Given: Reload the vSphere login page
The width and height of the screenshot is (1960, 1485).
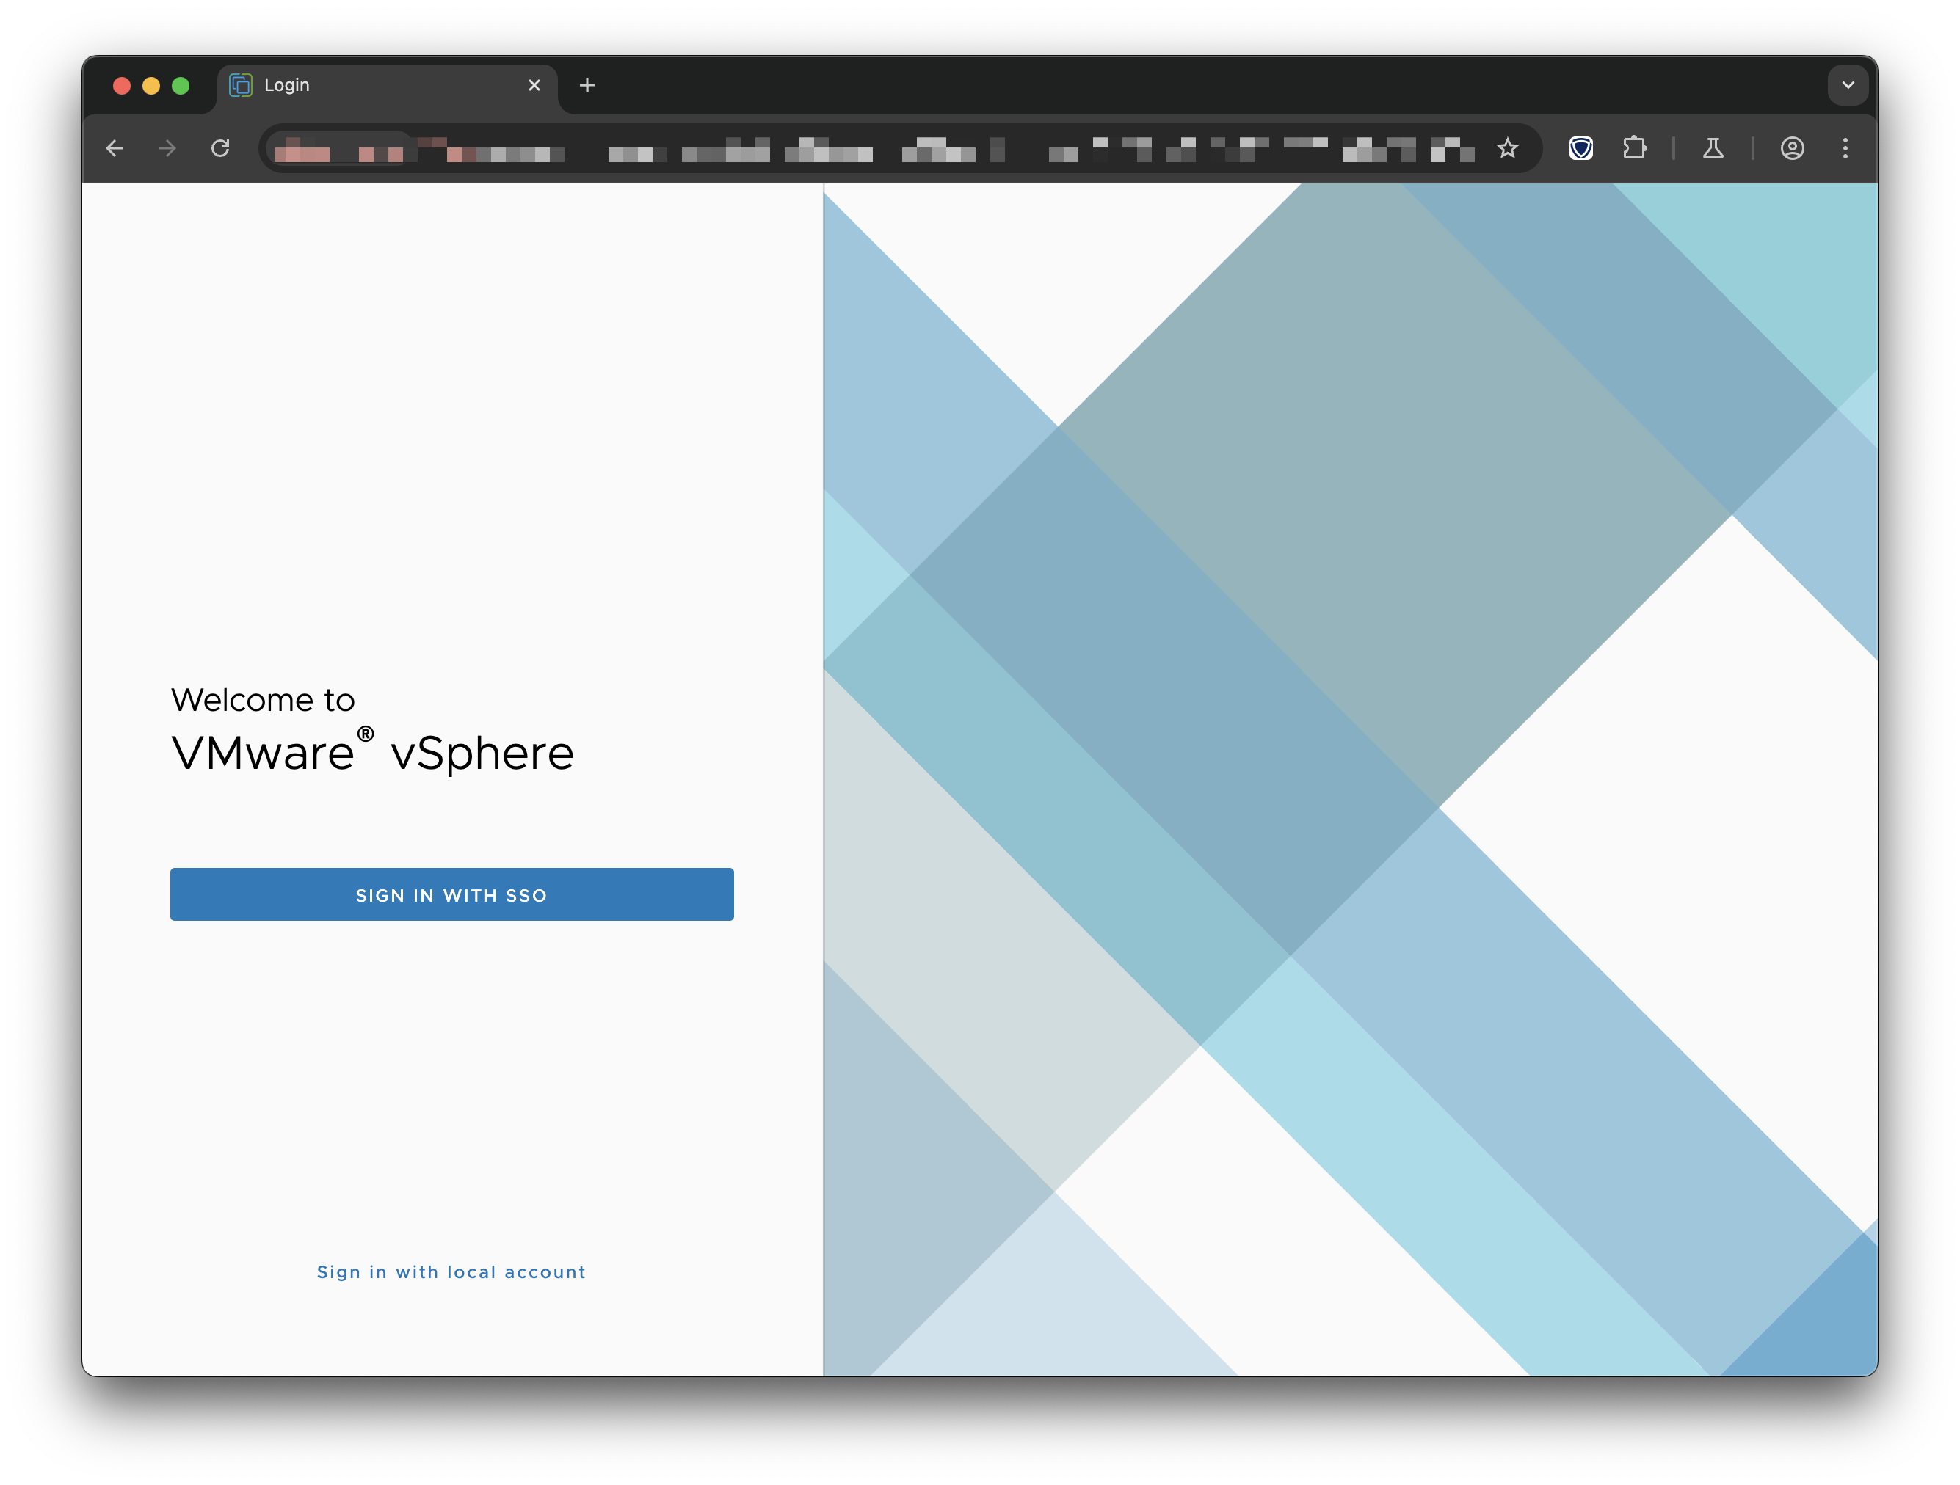Looking at the screenshot, I should pyautogui.click(x=219, y=148).
